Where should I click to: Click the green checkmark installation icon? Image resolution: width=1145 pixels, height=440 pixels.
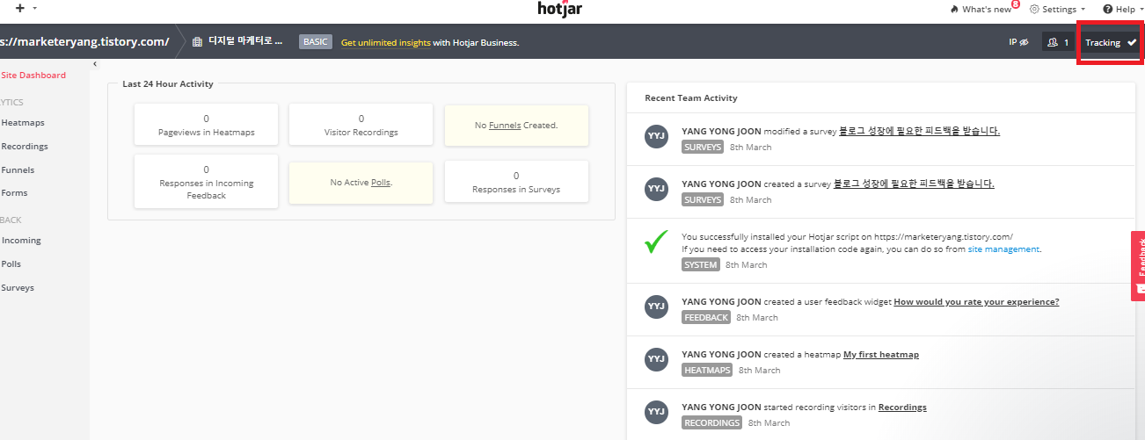tap(656, 242)
